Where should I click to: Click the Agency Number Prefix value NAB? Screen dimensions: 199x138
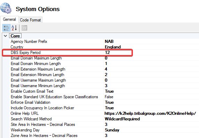pos(109,42)
